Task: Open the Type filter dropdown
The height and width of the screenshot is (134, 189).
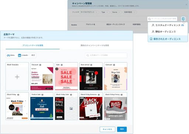Action: click(x=105, y=12)
